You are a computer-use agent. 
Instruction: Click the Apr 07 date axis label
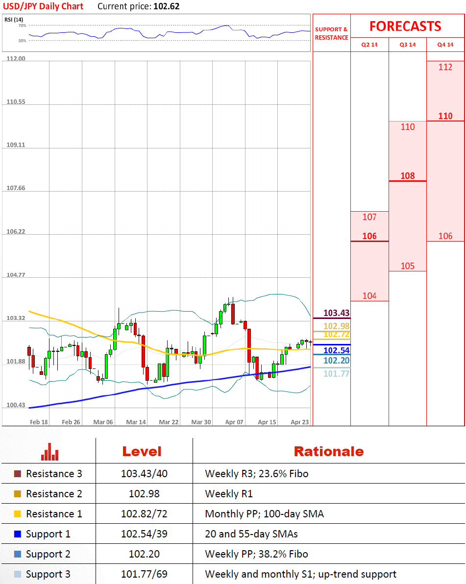point(234,422)
